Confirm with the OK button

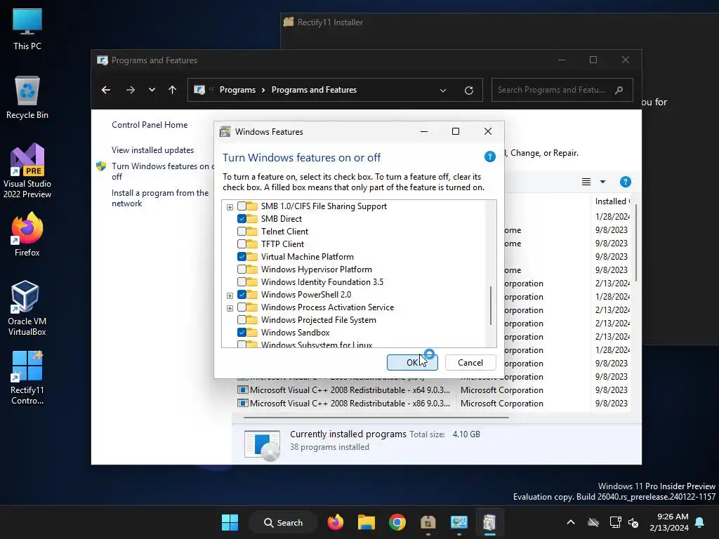click(412, 363)
